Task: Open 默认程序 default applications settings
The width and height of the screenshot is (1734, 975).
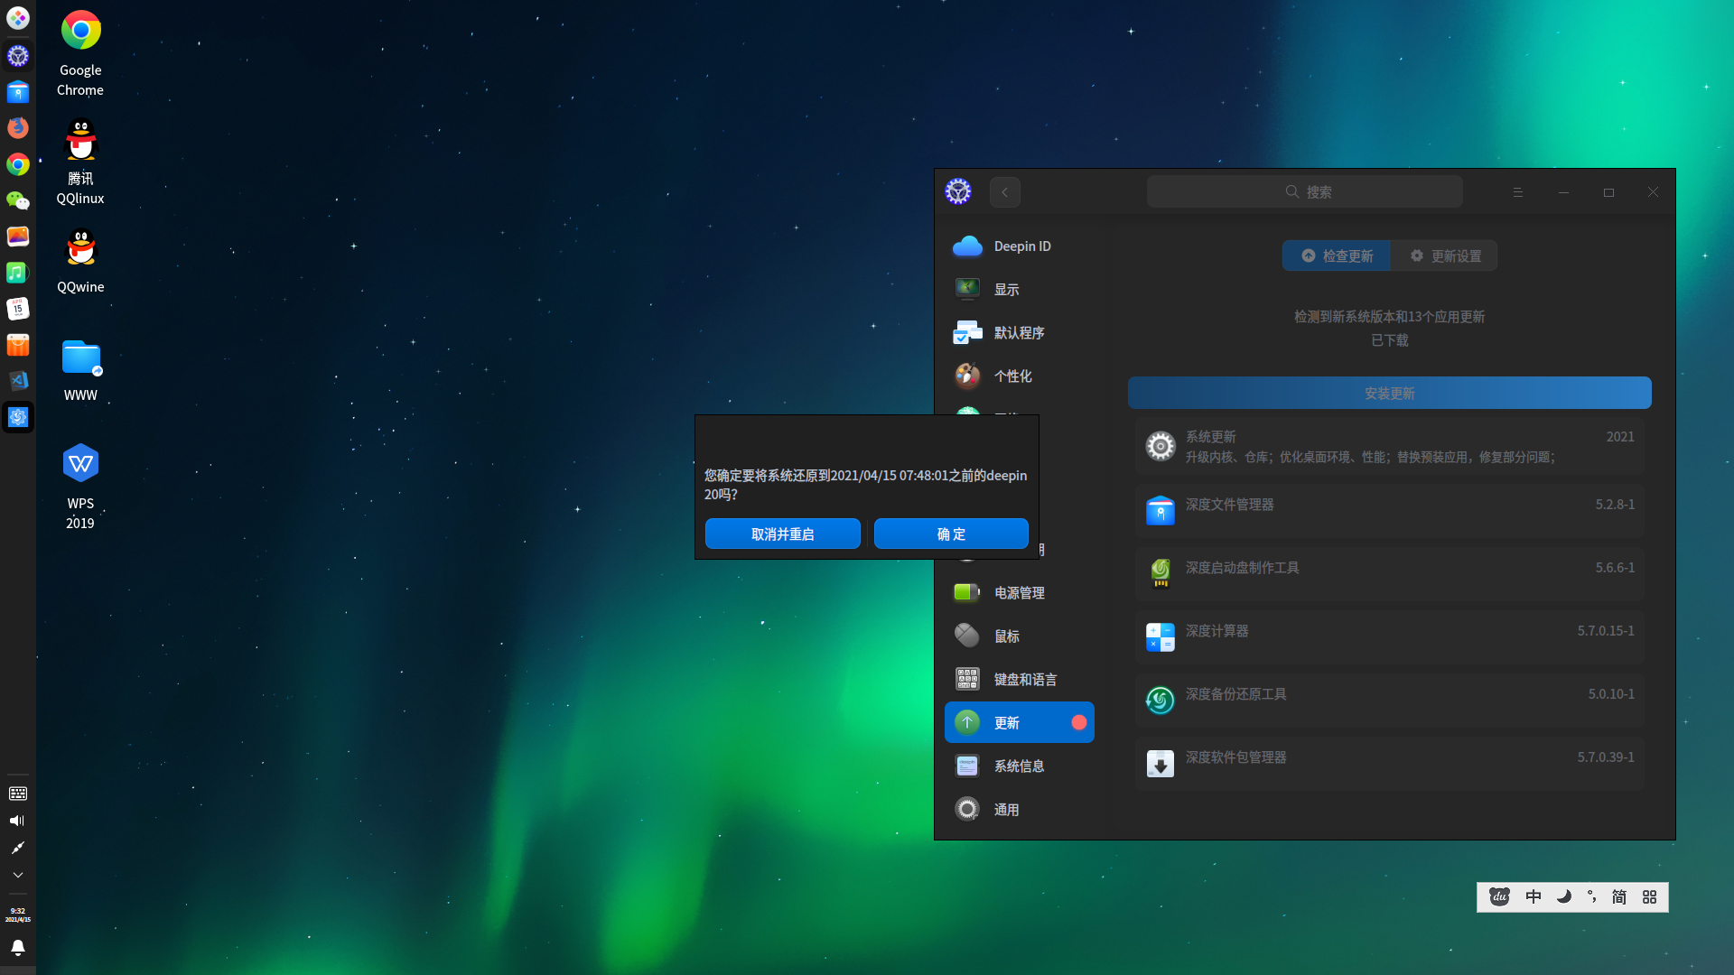Action: tap(1019, 333)
